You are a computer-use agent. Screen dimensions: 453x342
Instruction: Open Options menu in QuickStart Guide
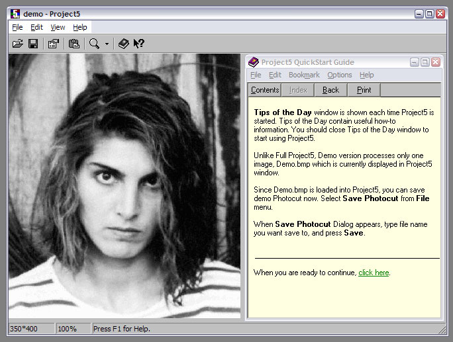[x=340, y=75]
